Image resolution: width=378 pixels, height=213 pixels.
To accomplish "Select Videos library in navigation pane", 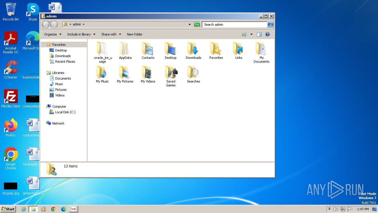I will [x=60, y=95].
